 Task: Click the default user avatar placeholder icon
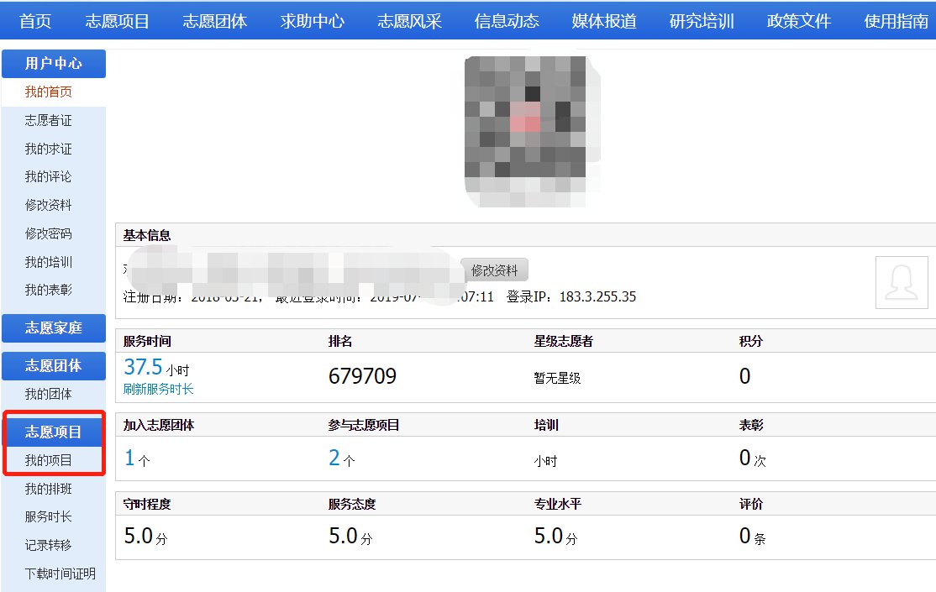(902, 282)
